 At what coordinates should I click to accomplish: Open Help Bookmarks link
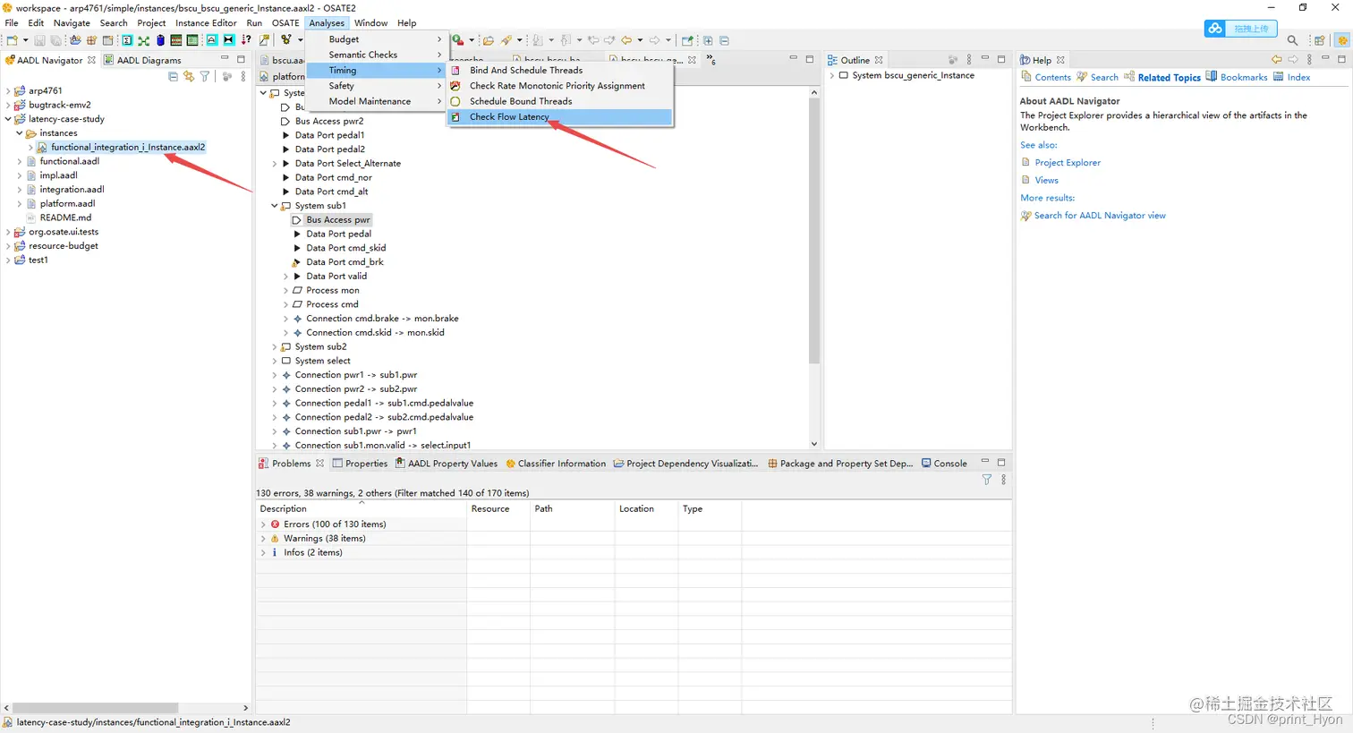point(1237,77)
